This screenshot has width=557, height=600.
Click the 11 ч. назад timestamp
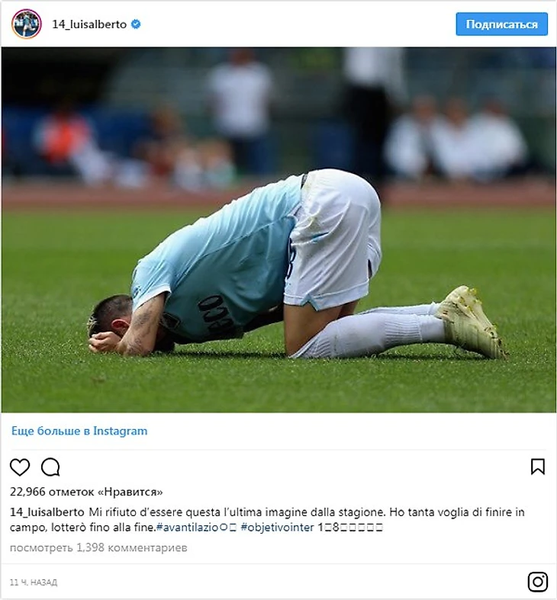(34, 582)
